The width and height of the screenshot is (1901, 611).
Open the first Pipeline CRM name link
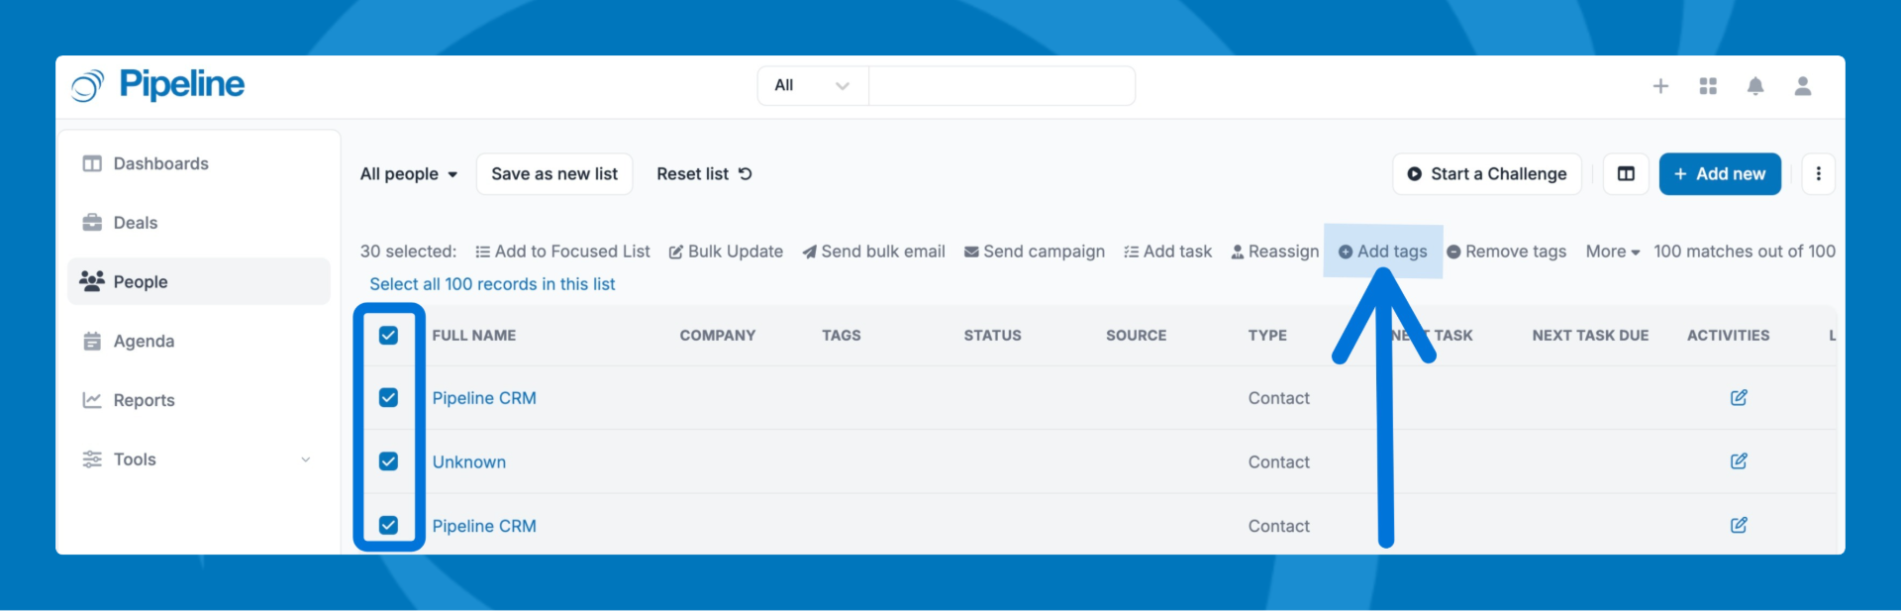(x=484, y=398)
